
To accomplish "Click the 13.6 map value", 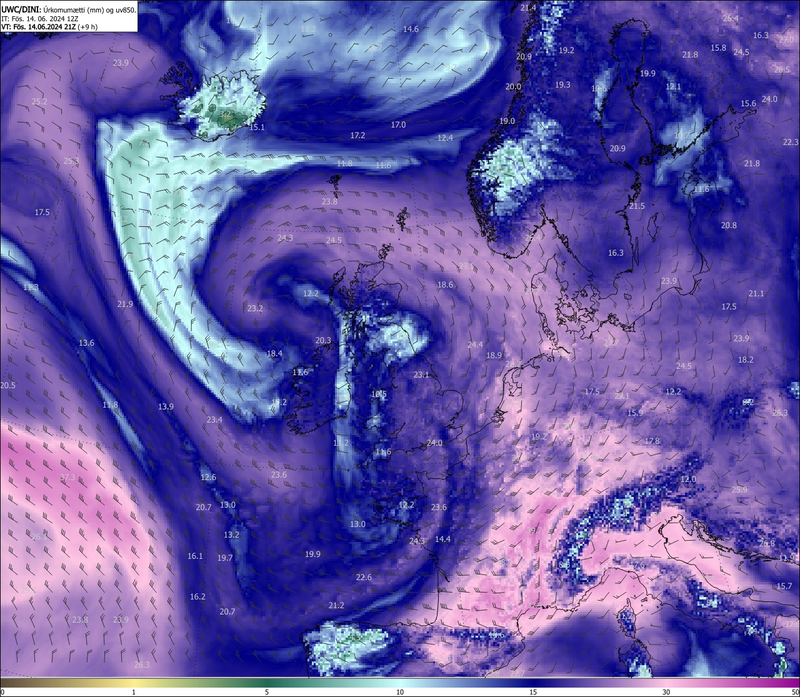I will pyautogui.click(x=86, y=343).
